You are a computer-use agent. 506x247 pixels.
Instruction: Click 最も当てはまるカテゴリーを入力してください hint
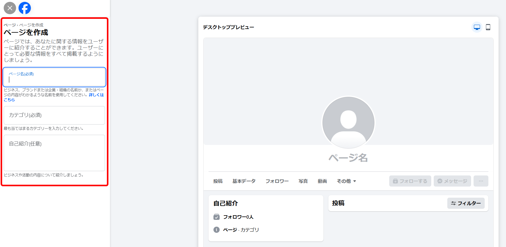(44, 128)
